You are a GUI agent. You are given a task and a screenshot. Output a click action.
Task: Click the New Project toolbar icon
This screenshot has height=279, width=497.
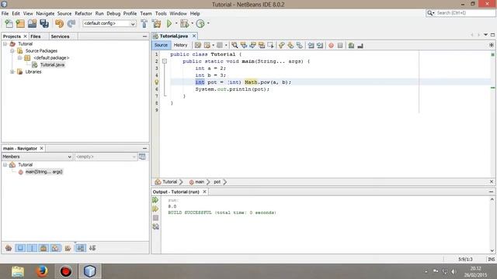[x=20, y=23]
